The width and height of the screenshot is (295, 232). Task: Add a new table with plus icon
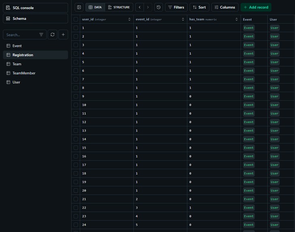(x=63, y=34)
